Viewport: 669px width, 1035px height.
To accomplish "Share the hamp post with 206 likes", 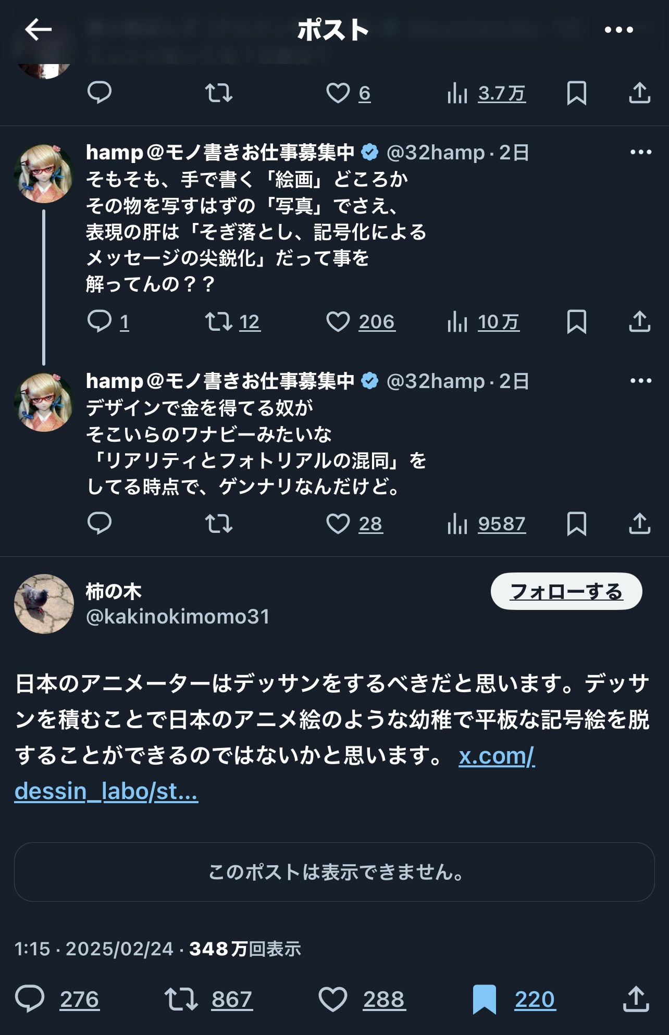I will pyautogui.click(x=639, y=321).
